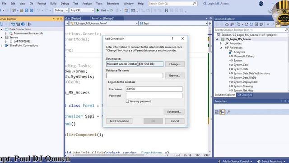The width and height of the screenshot is (289, 163).
Task: Click the search magnifier in Solution Explorer search box
Action: click(286, 30)
